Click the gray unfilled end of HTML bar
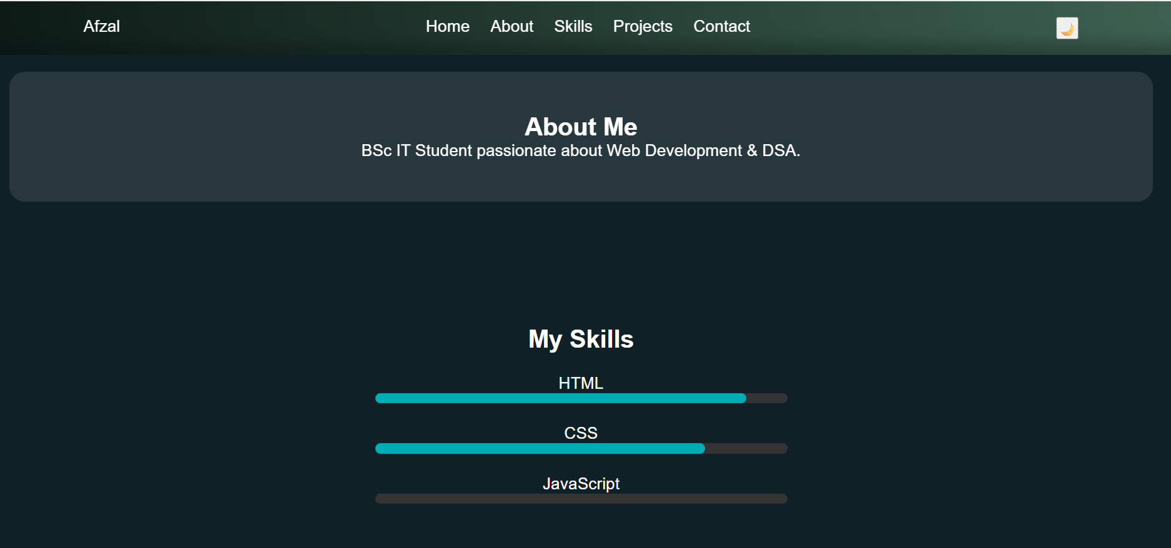The image size is (1171, 548). (767, 398)
